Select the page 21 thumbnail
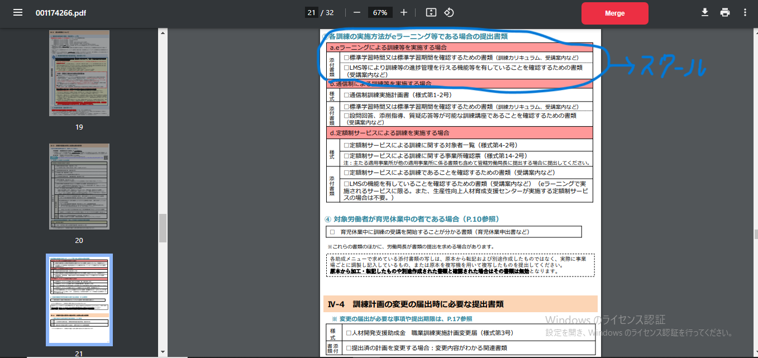Image resolution: width=758 pixels, height=358 pixels. [79, 300]
